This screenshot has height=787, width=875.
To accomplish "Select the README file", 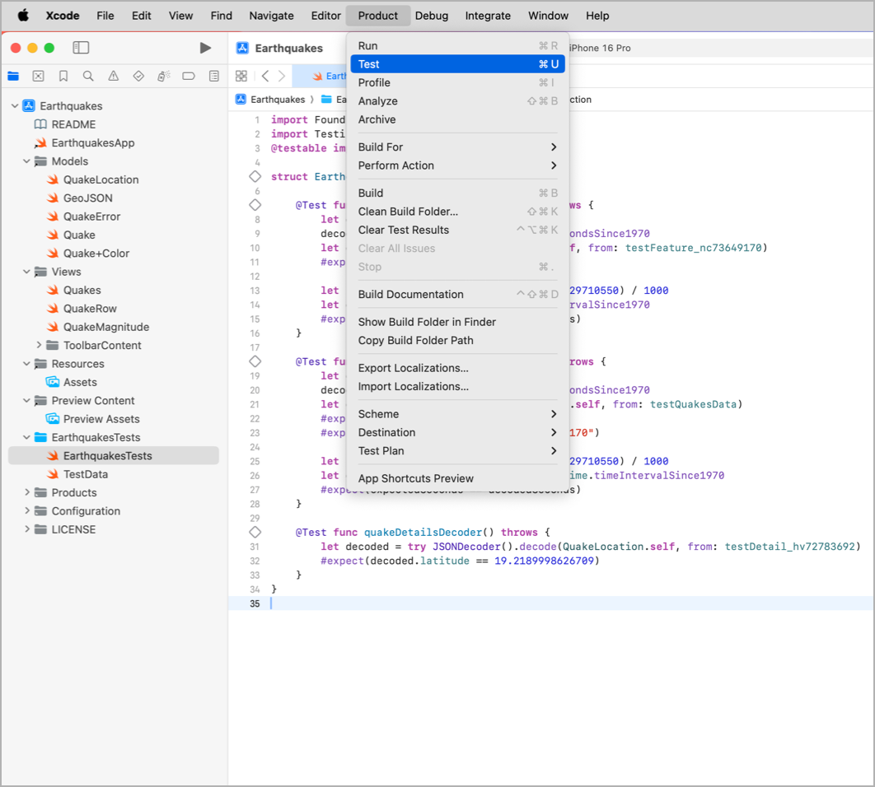I will point(73,124).
